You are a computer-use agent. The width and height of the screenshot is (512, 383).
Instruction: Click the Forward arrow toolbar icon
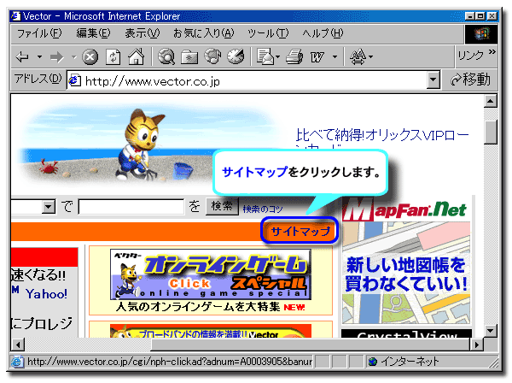pos(57,57)
